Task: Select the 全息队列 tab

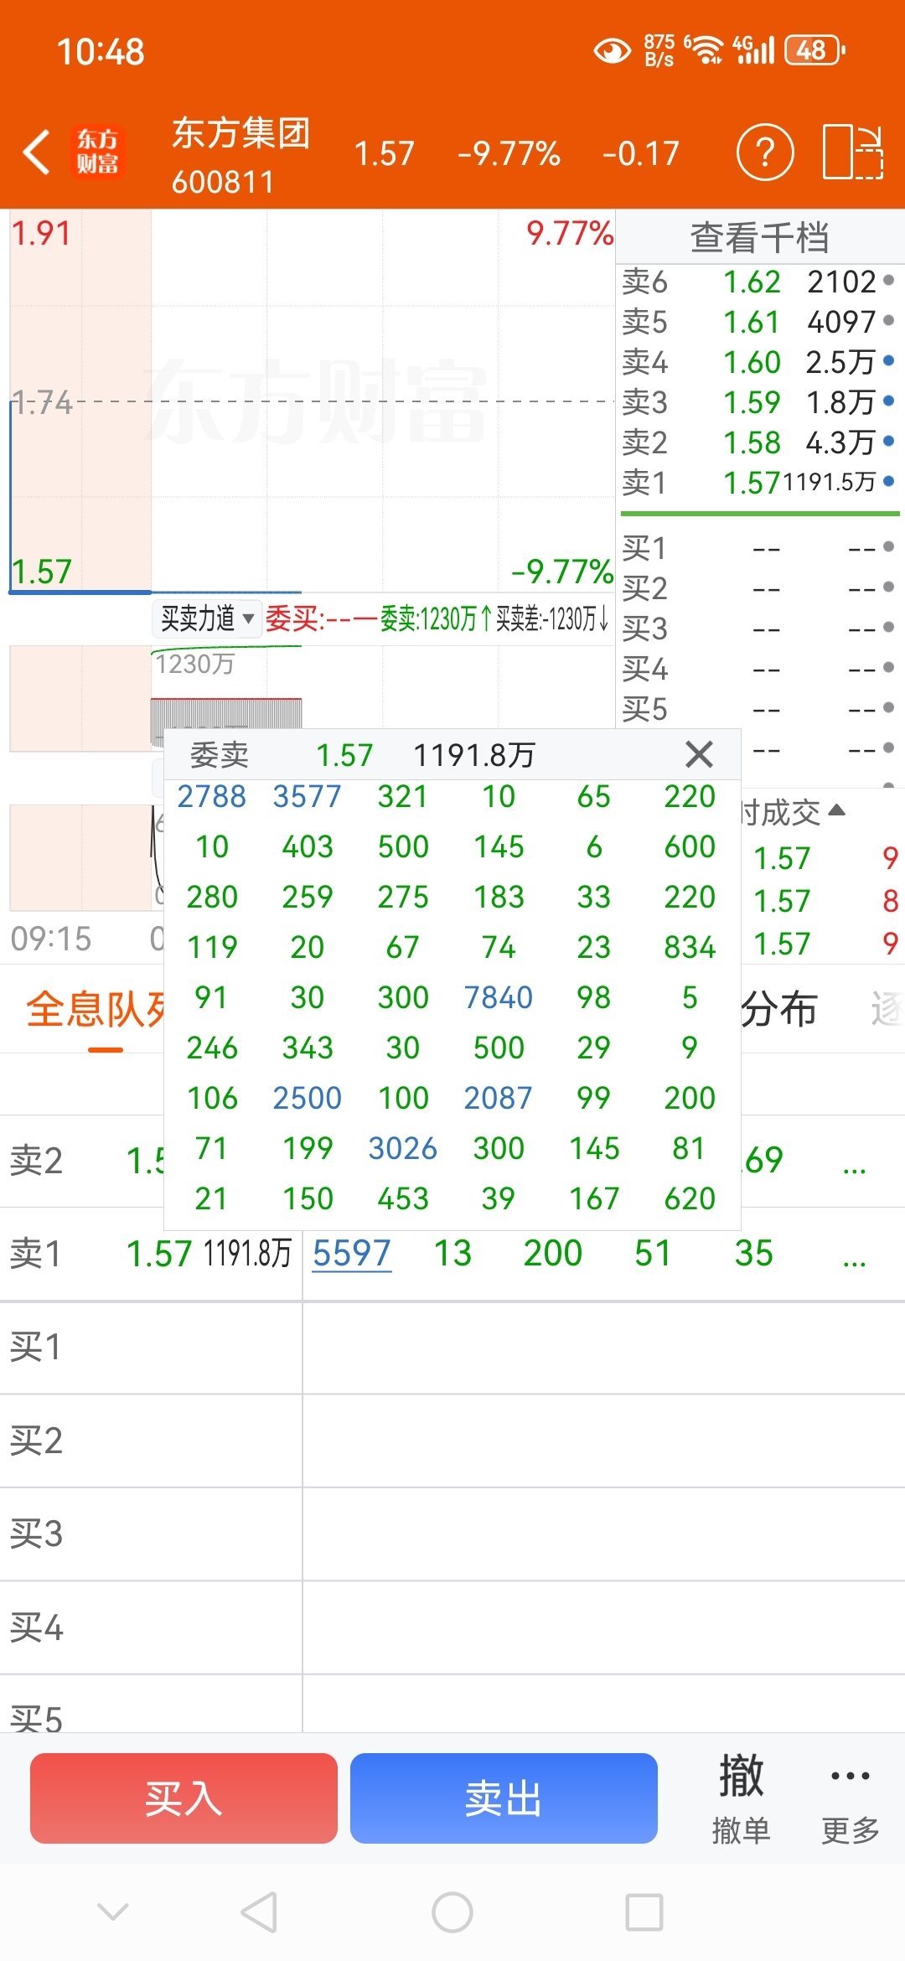Action: 96,1009
